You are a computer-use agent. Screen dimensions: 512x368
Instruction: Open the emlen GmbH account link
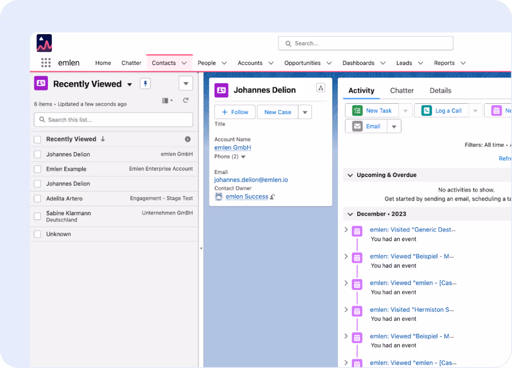coord(233,147)
